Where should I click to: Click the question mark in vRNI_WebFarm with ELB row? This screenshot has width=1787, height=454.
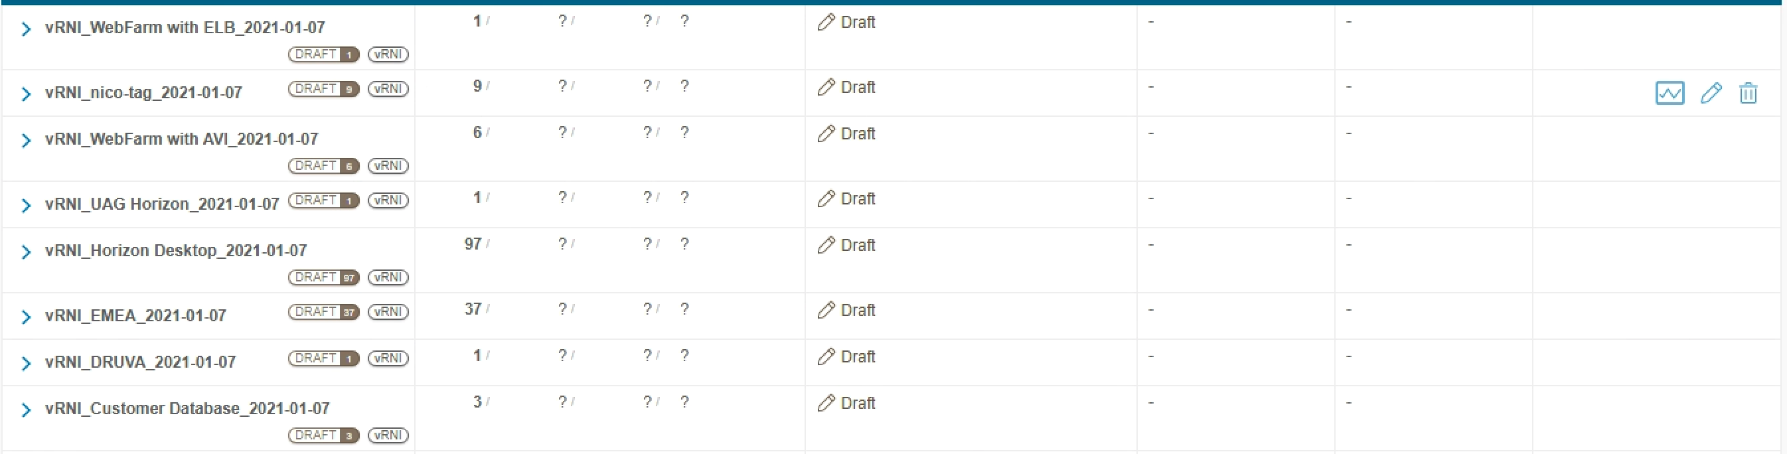[684, 21]
